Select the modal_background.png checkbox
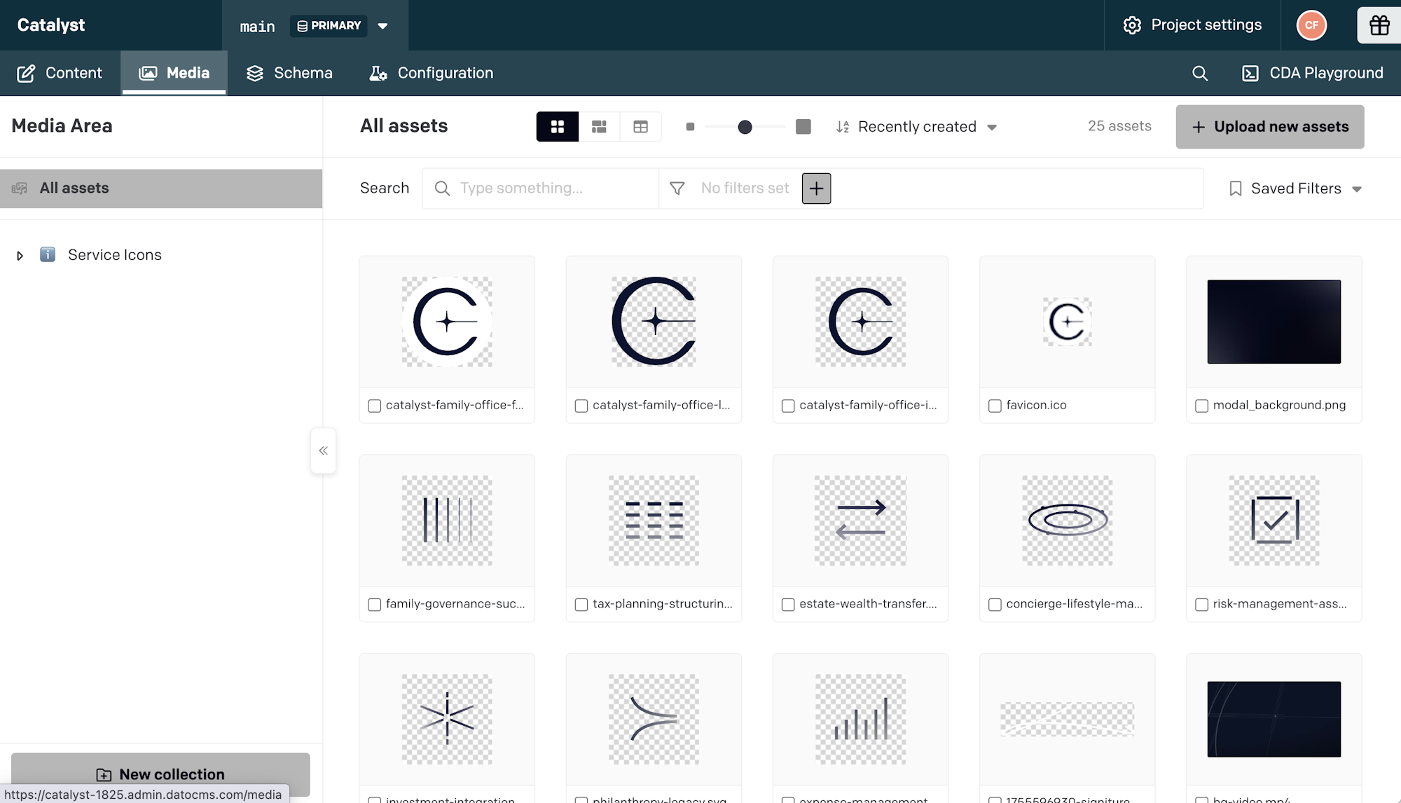This screenshot has height=803, width=1401. coord(1201,406)
